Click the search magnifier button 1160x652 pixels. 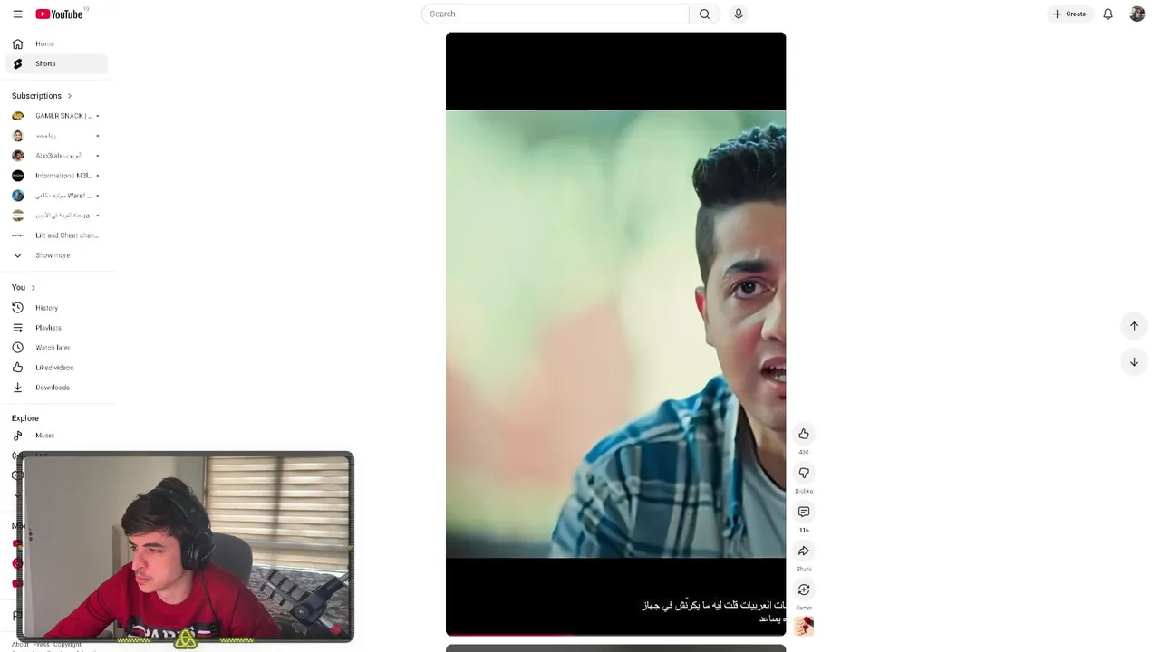pos(704,14)
